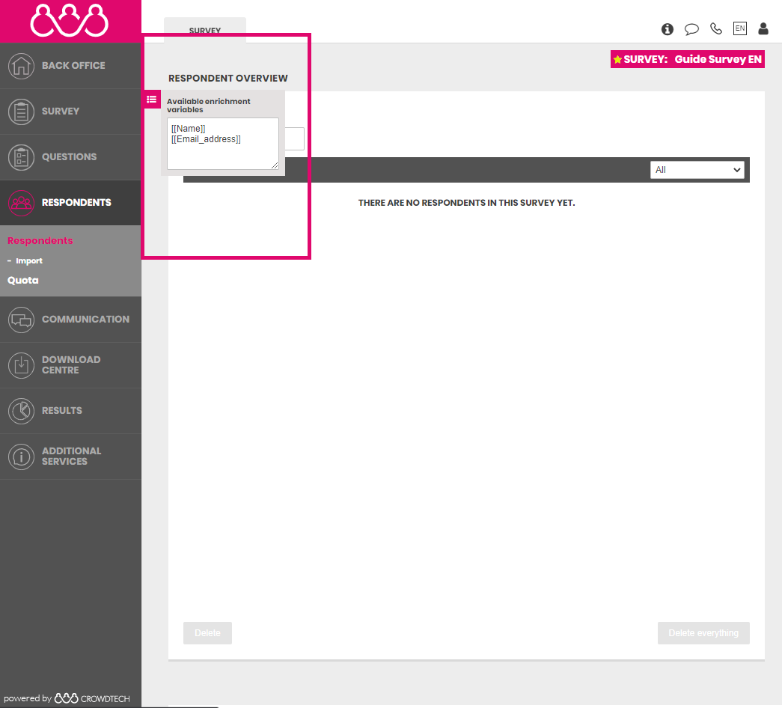782x708 pixels.
Task: Click the Crowdtech logo in the header
Action: coord(70,20)
